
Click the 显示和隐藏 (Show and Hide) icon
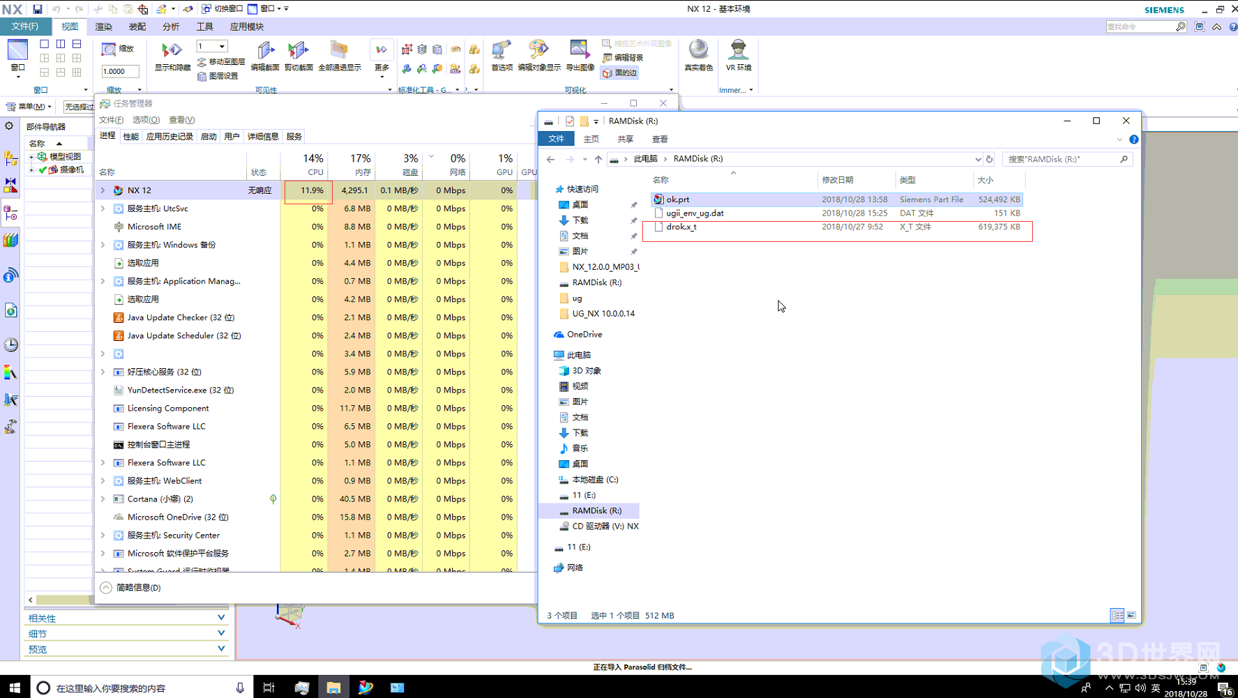172,51
